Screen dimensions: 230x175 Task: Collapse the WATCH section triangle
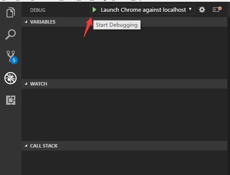pyautogui.click(x=26, y=84)
